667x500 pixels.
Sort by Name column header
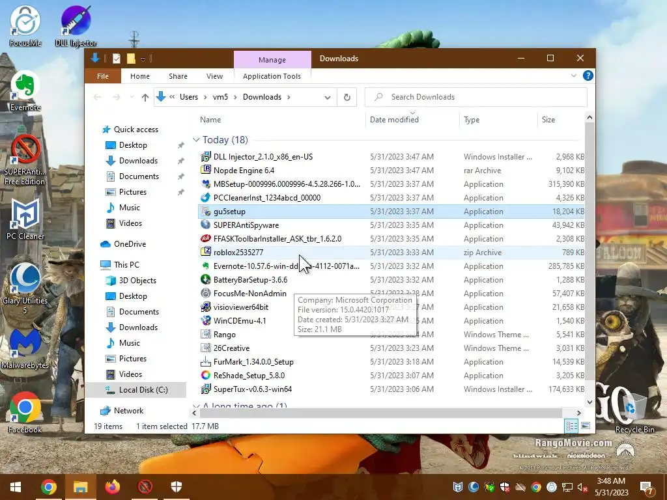(281, 120)
